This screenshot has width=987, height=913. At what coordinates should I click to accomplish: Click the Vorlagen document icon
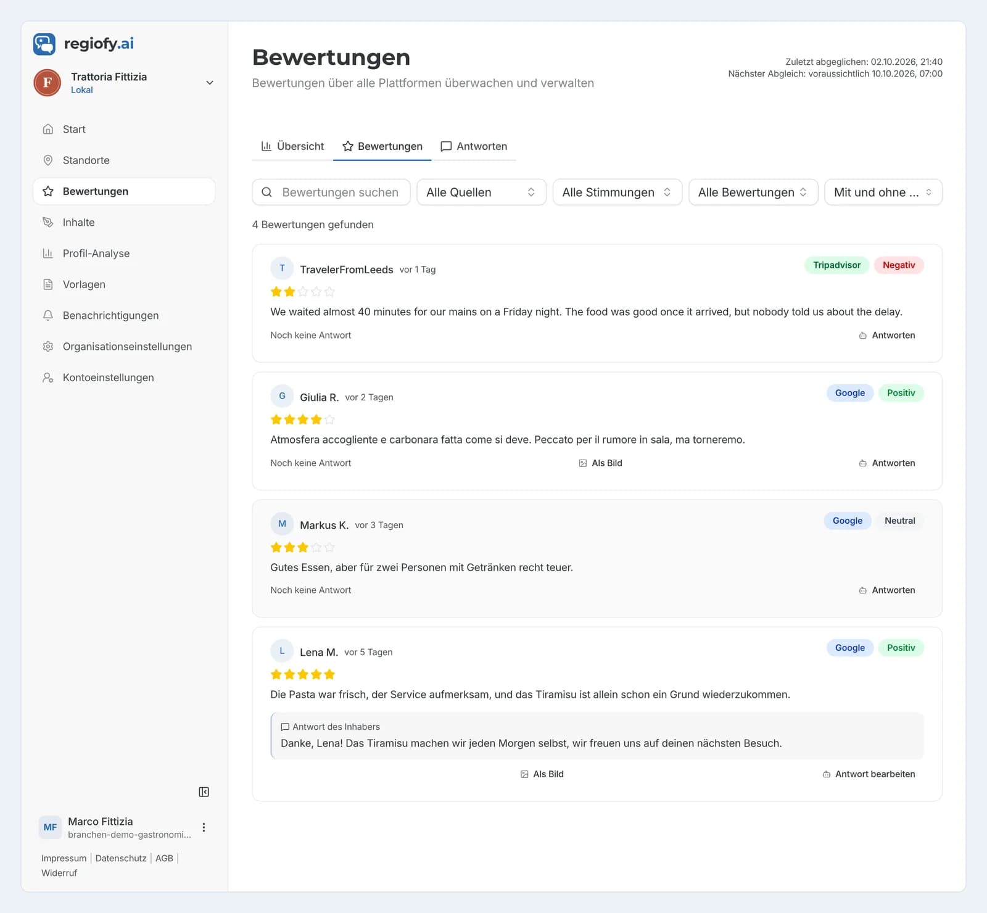[48, 284]
